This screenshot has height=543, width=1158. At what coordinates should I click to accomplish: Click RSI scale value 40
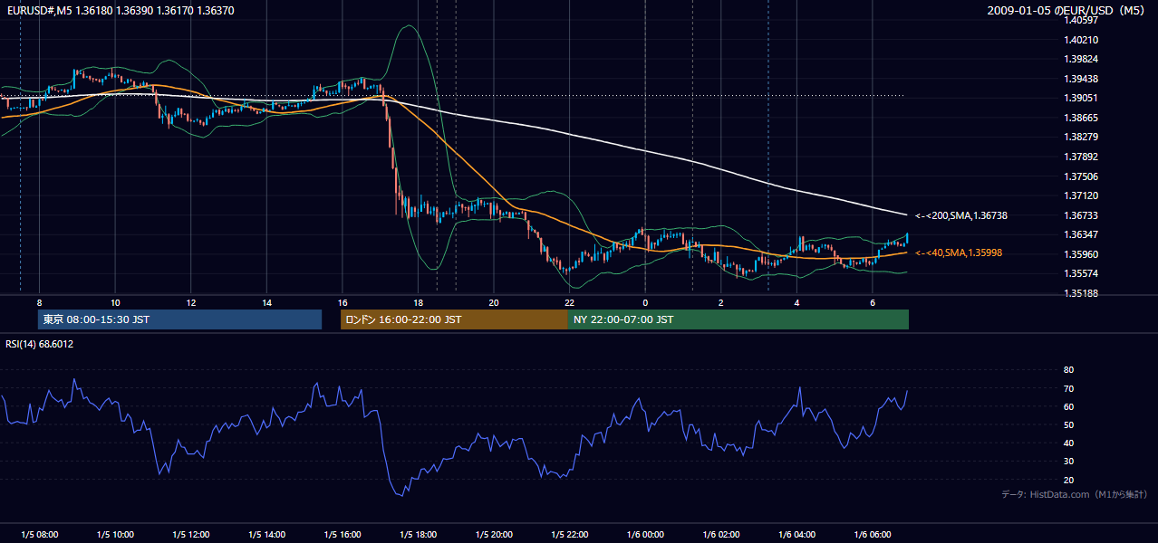pos(1068,443)
